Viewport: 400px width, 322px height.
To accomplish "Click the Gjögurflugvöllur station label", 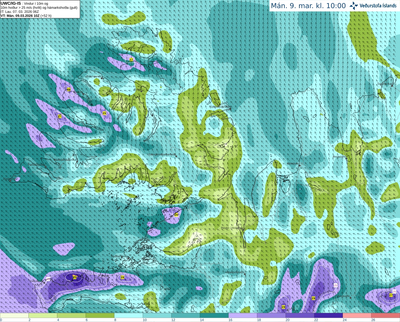I will tap(220, 107).
